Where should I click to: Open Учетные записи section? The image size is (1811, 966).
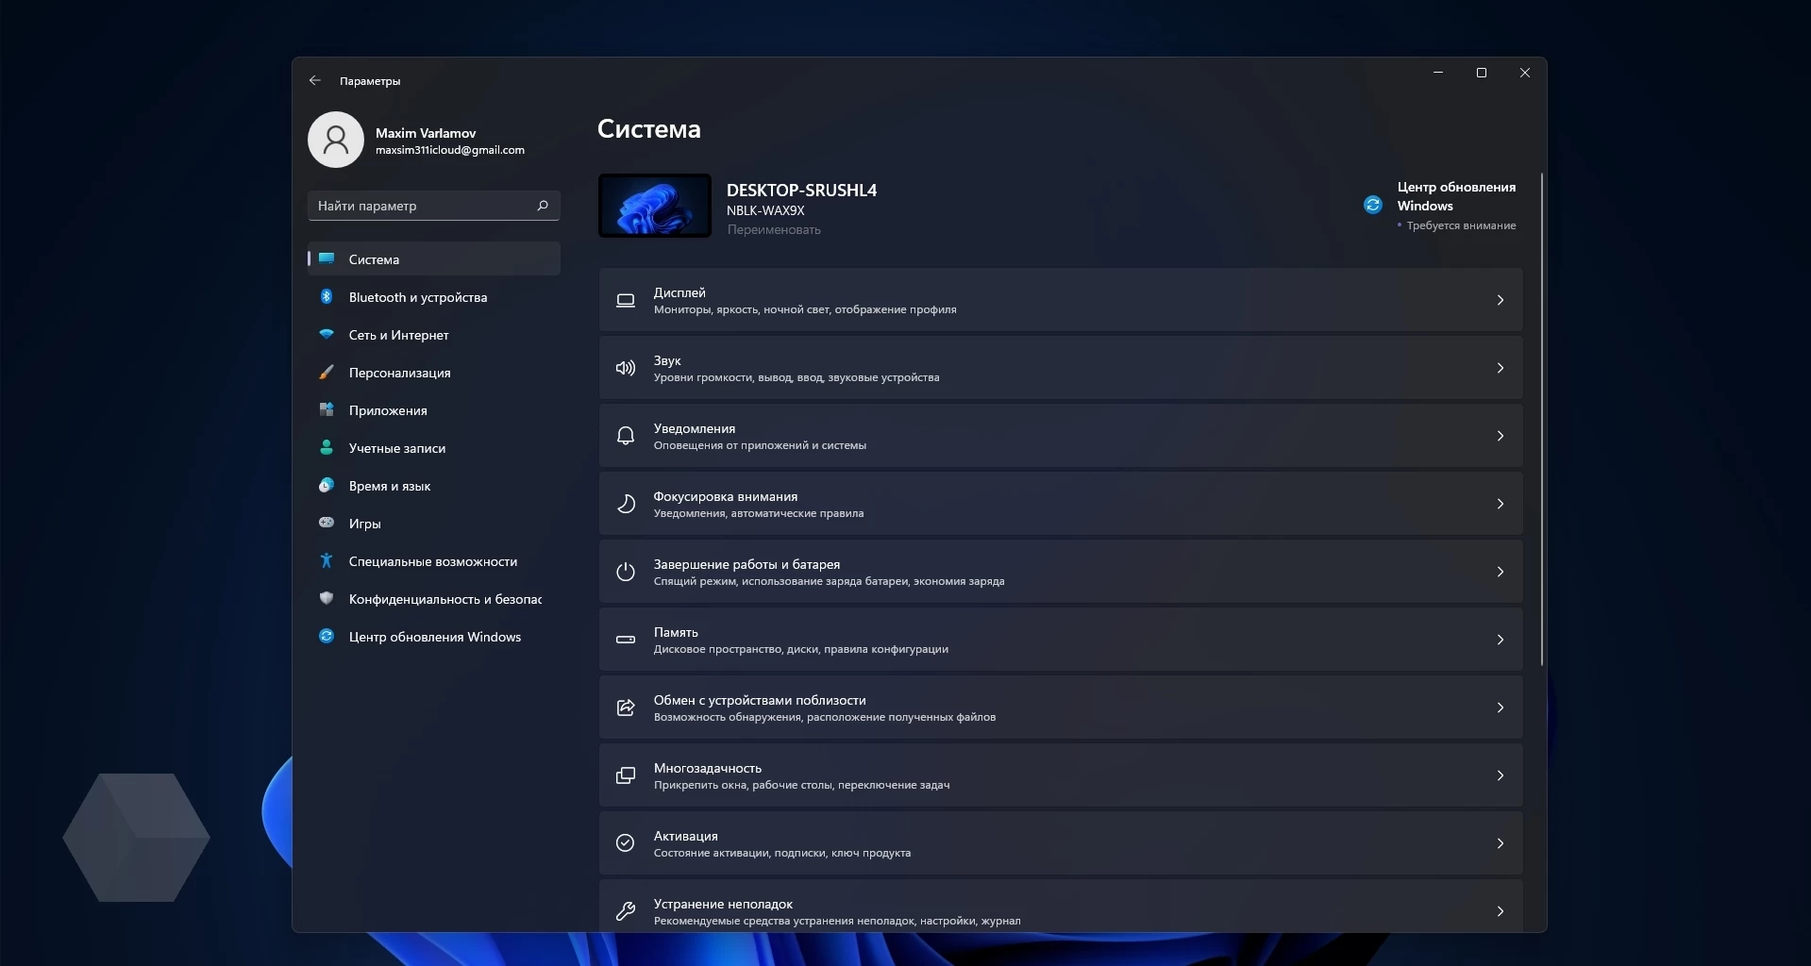(x=434, y=447)
